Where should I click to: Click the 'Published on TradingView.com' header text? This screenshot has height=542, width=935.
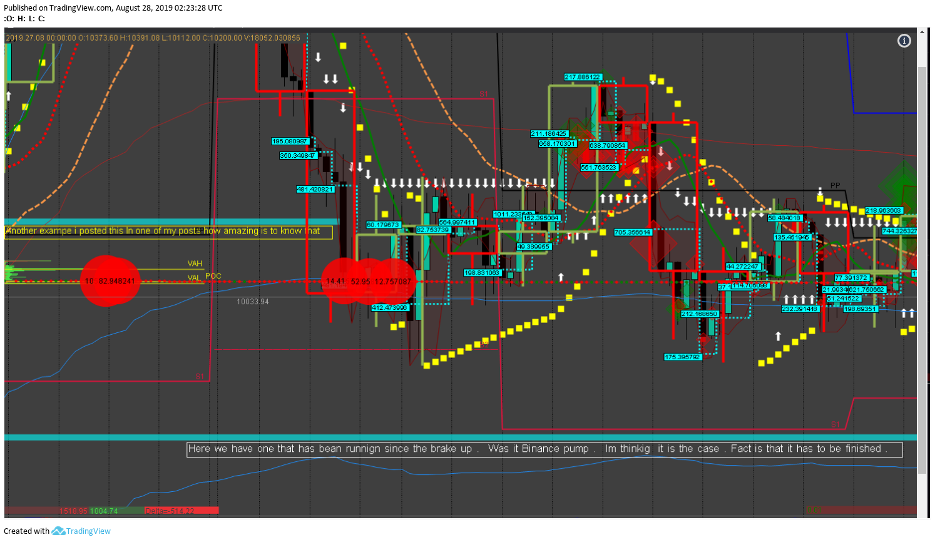113,8
